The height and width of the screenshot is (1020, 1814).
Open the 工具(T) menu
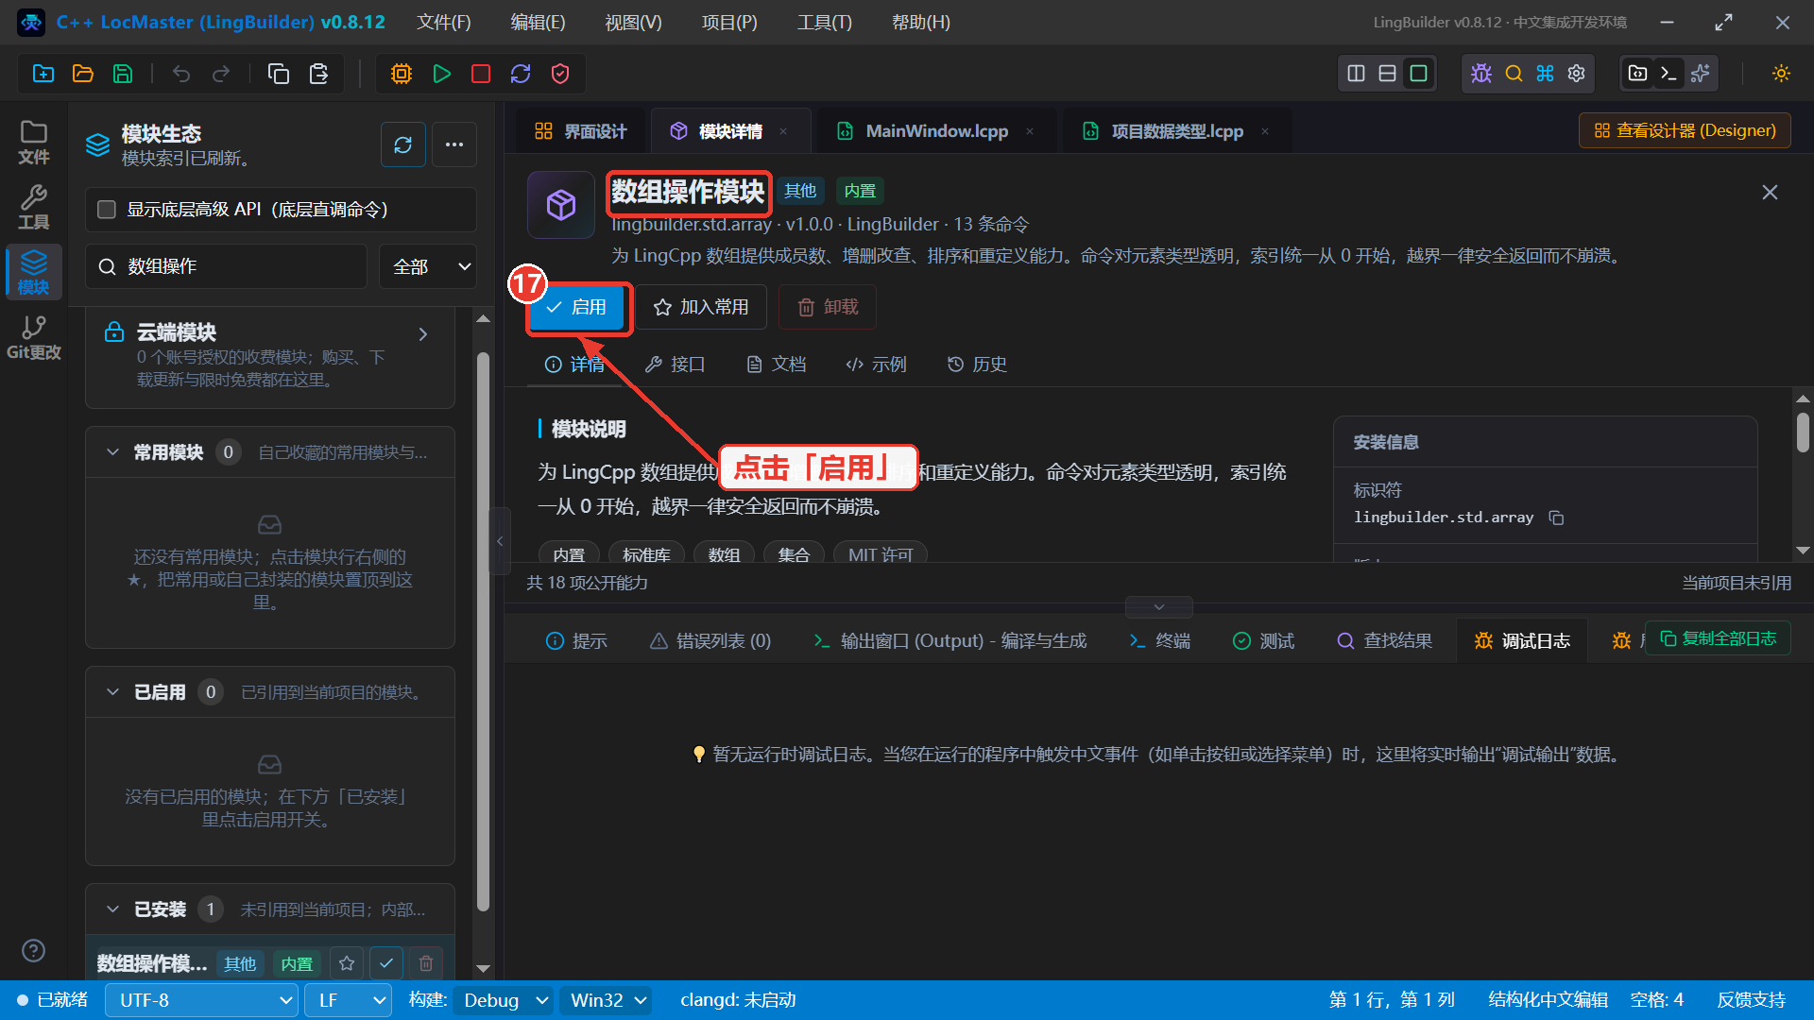(x=824, y=23)
